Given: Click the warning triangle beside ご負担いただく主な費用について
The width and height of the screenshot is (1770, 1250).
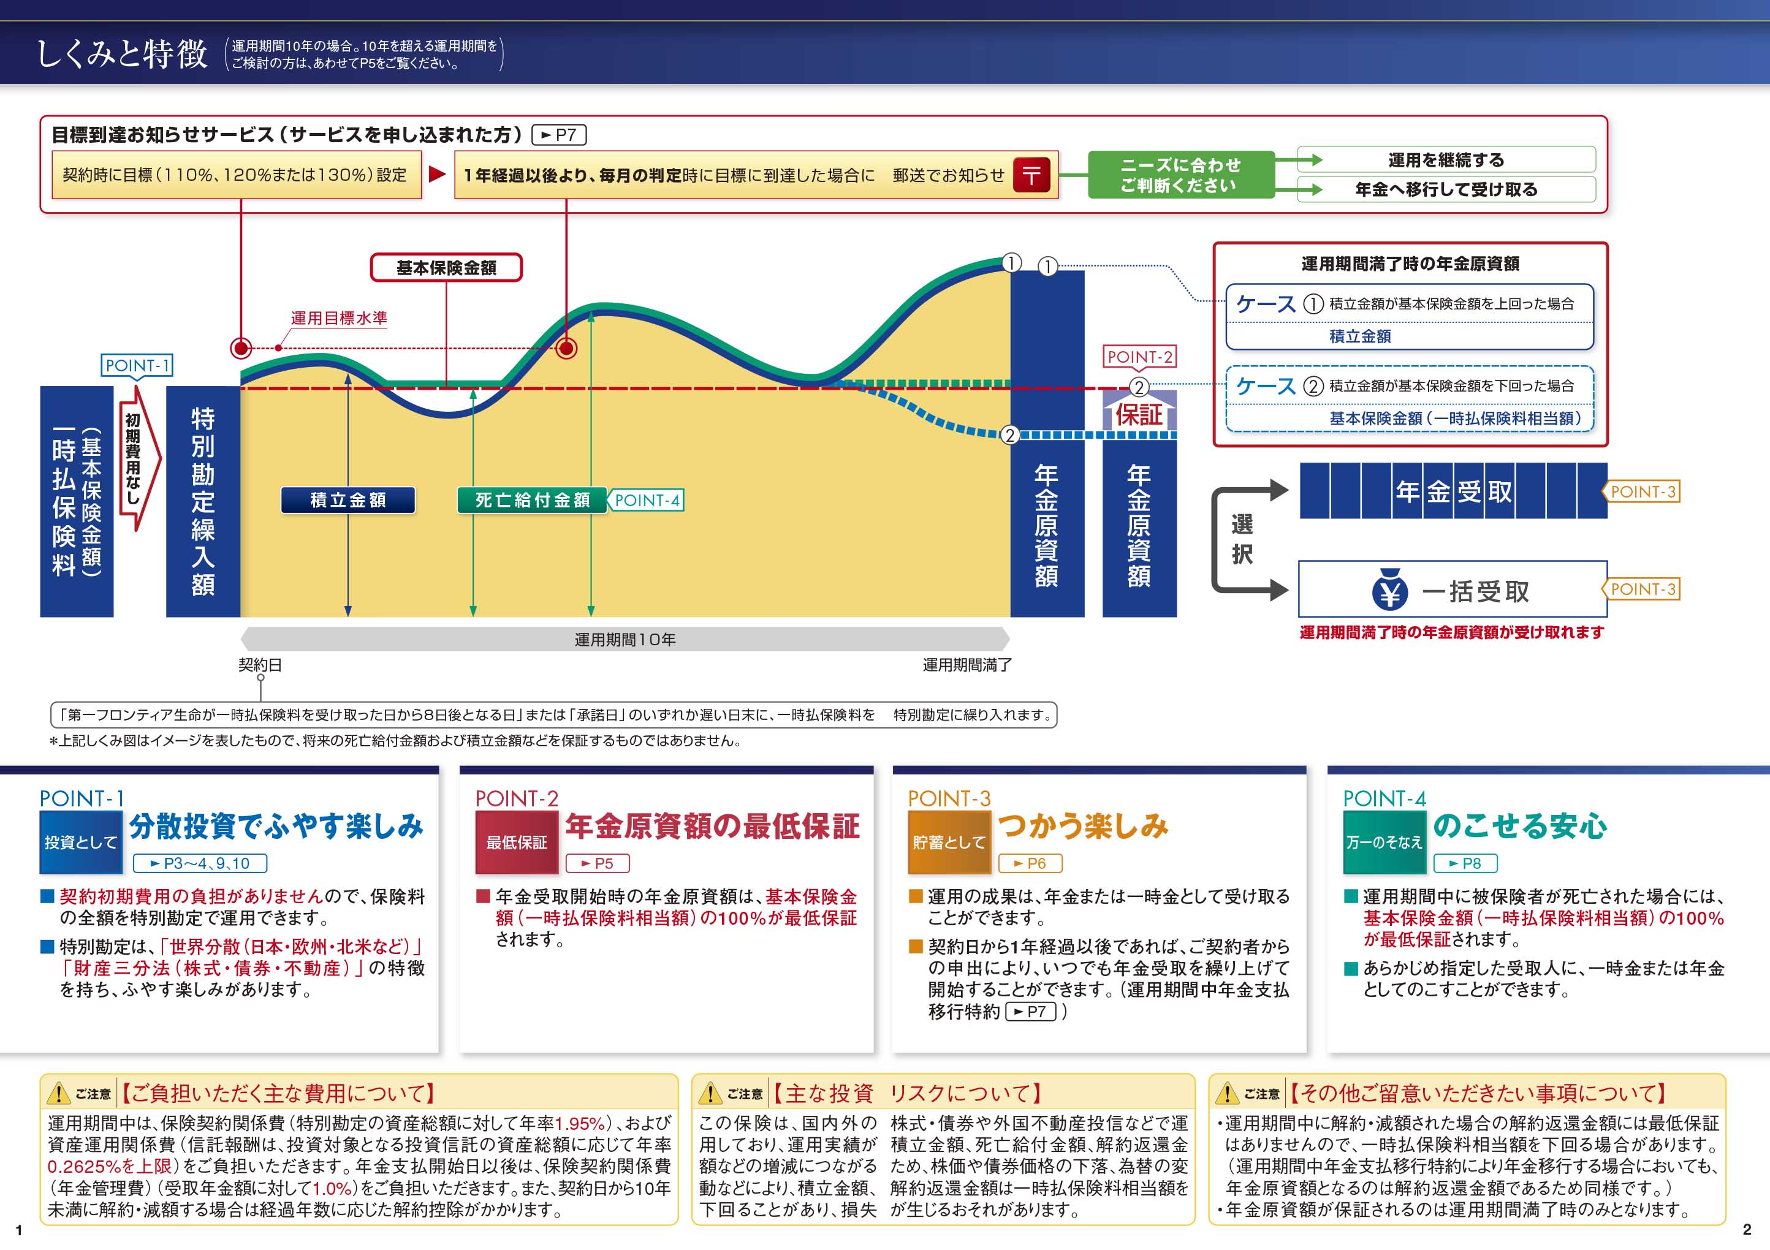Looking at the screenshot, I should point(59,1093).
